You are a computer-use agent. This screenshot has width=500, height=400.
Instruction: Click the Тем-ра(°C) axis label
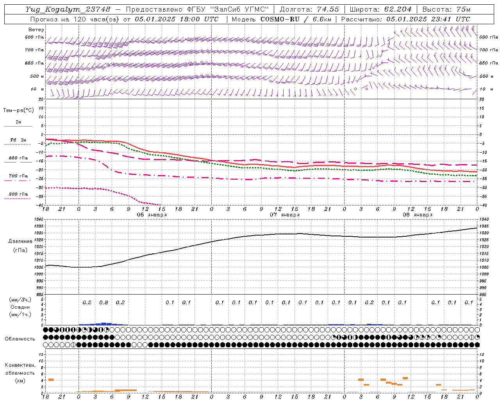(x=19, y=111)
